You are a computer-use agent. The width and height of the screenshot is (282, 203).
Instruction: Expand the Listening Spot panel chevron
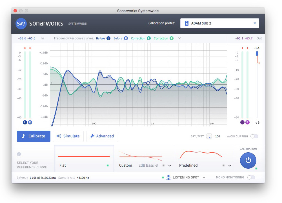[x=204, y=177]
